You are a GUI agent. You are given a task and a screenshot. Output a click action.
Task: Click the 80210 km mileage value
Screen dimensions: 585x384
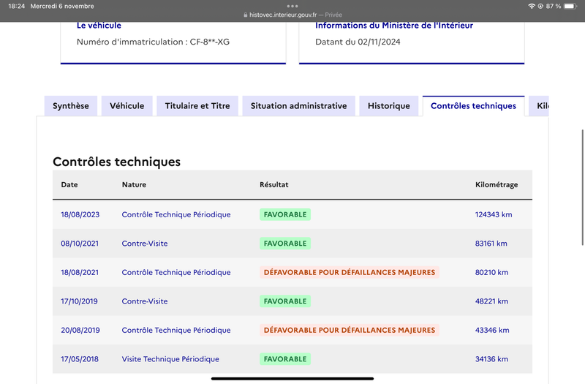(491, 272)
